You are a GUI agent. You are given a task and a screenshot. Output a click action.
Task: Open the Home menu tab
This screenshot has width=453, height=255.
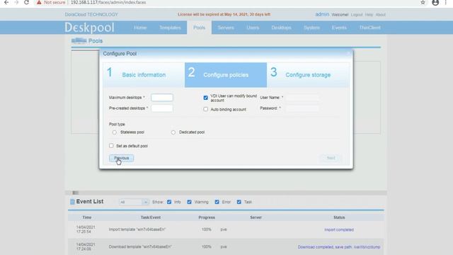point(140,28)
